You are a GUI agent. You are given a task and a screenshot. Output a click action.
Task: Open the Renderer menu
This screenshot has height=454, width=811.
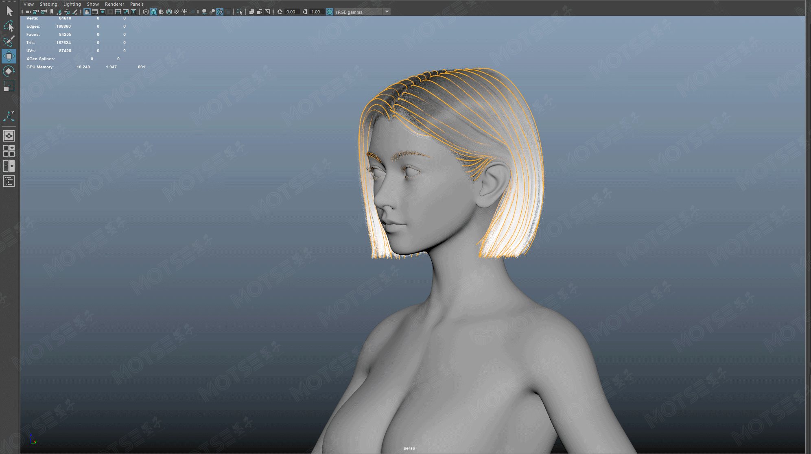coord(114,4)
